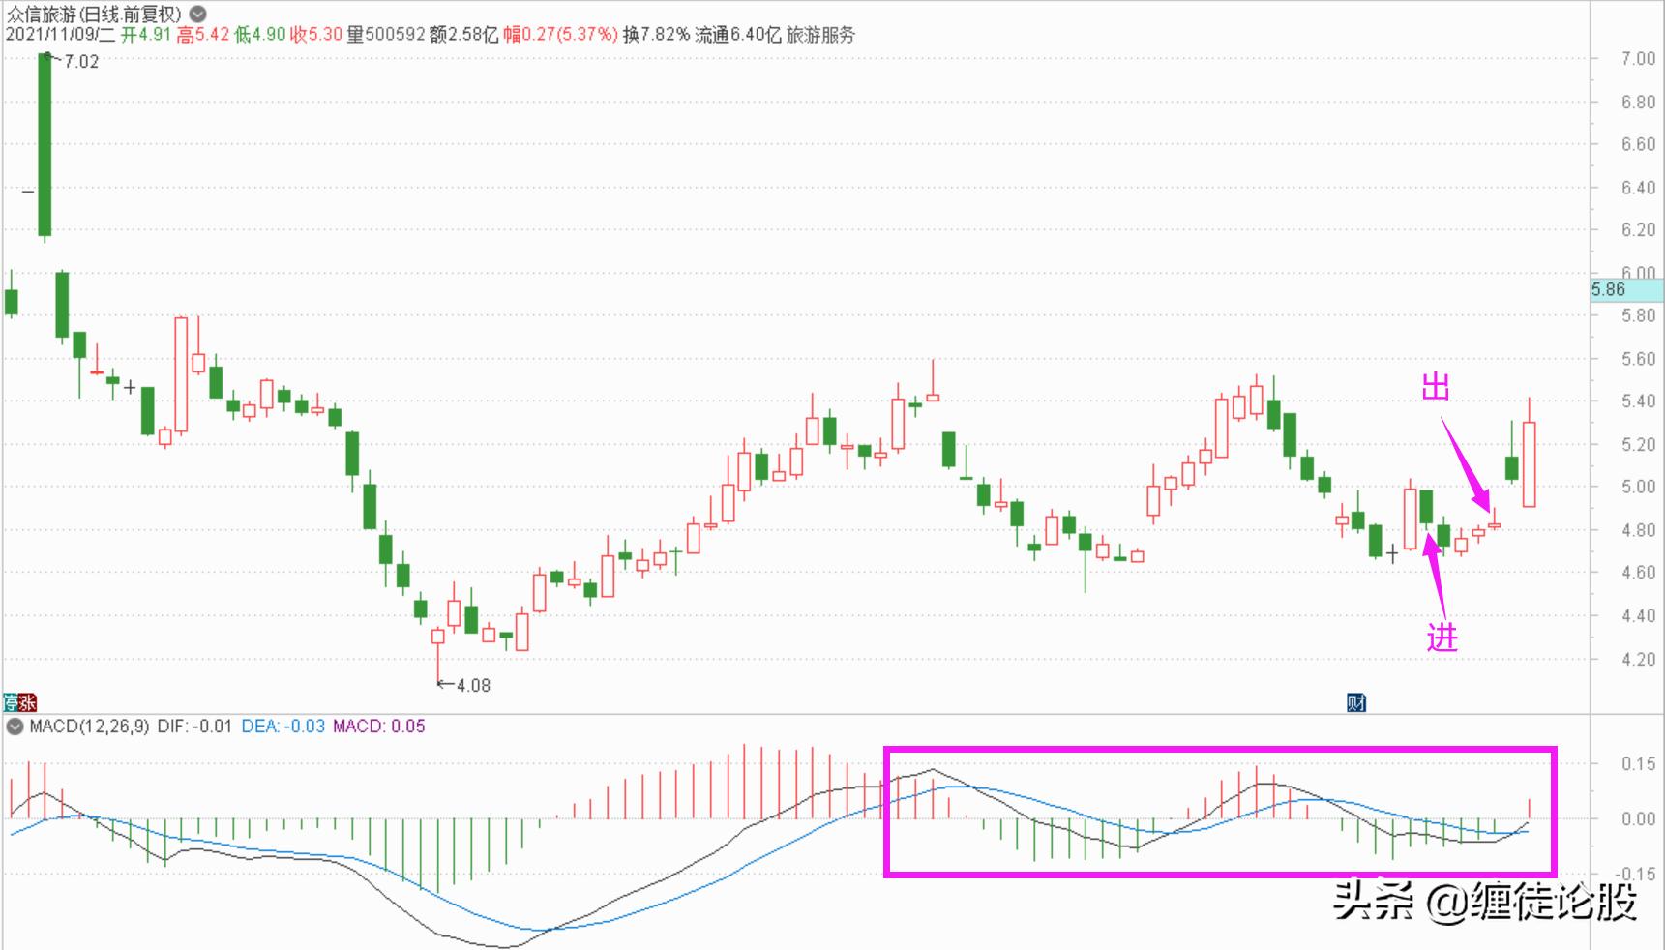The width and height of the screenshot is (1665, 950).
Task: Click the 4.08 low price label
Action: point(473,685)
